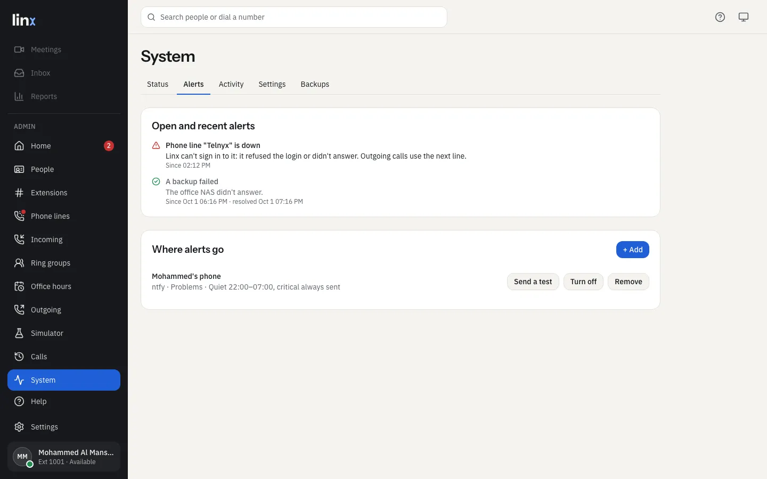
Task: Click the 'Where alerts go' heading
Action: tap(188, 250)
